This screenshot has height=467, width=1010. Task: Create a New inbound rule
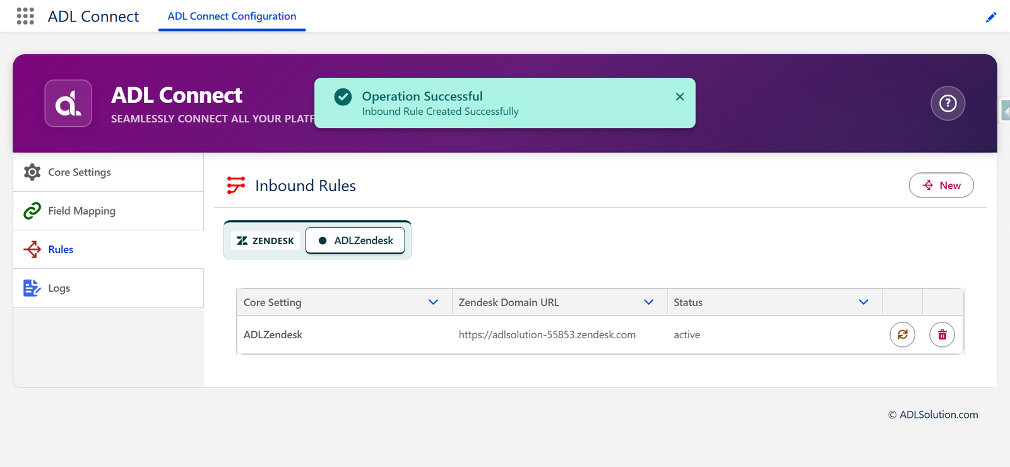pyautogui.click(x=941, y=185)
